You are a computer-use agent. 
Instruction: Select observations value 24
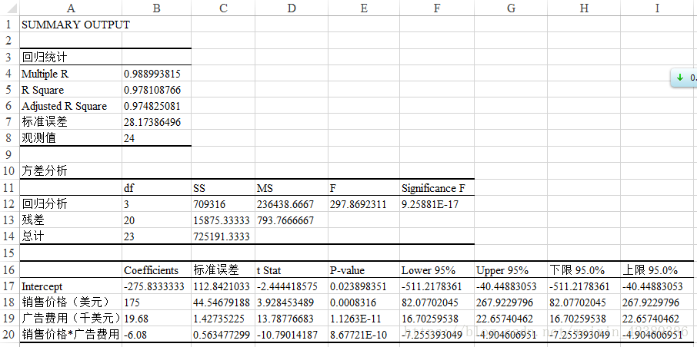click(156, 138)
